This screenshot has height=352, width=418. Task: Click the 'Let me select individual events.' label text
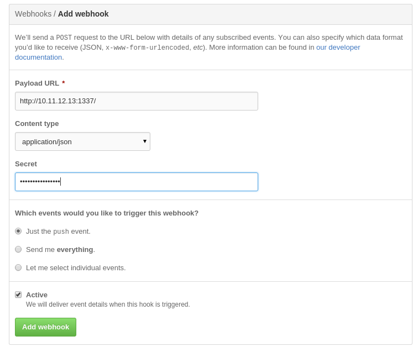pyautogui.click(x=76, y=268)
